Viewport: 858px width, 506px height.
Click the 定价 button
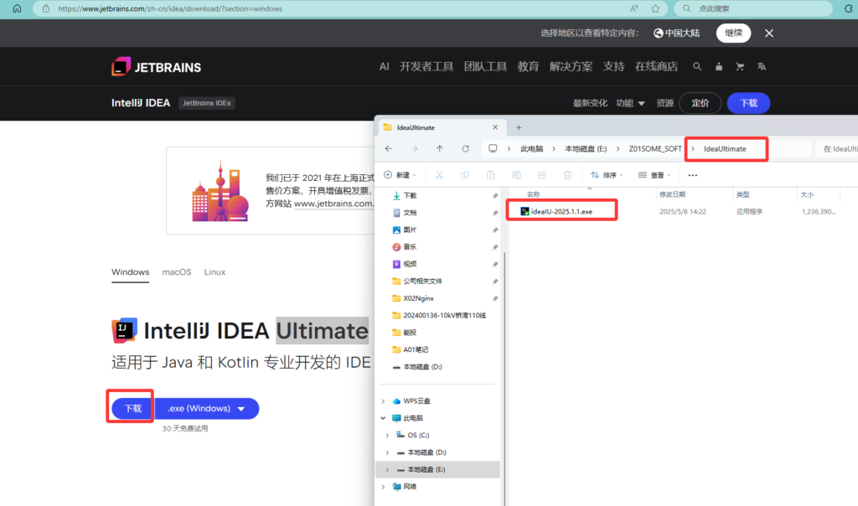(700, 103)
